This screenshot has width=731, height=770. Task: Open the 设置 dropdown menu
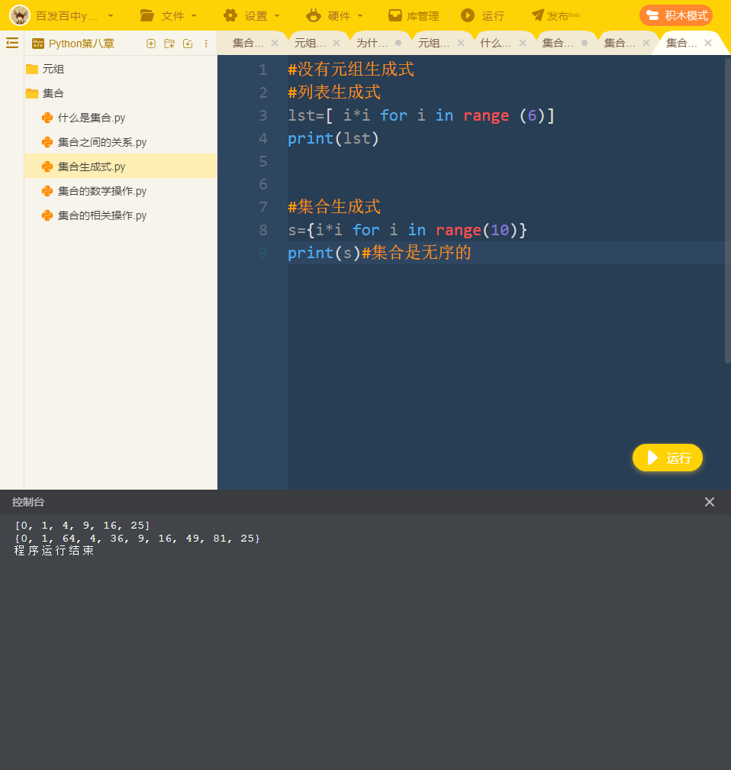[x=252, y=16]
